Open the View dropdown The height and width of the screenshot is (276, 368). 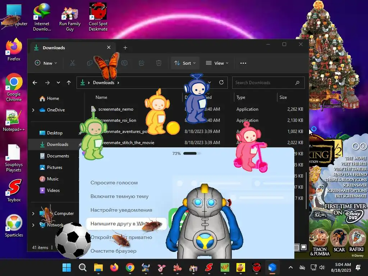click(x=217, y=63)
